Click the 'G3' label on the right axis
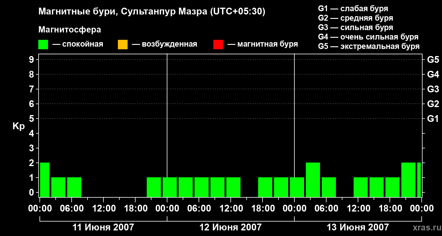 click(433, 89)
